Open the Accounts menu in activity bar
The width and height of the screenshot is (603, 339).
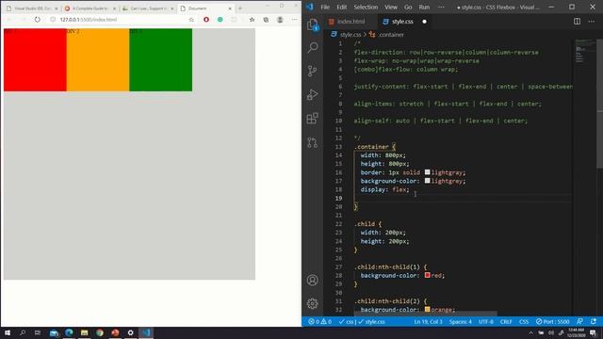click(312, 281)
